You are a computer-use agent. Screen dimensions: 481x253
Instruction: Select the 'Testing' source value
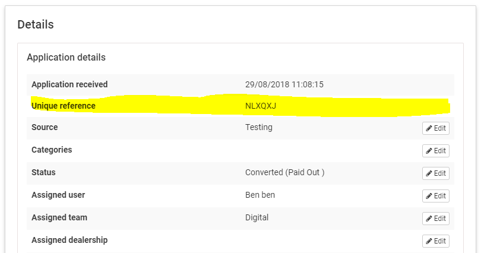point(258,127)
